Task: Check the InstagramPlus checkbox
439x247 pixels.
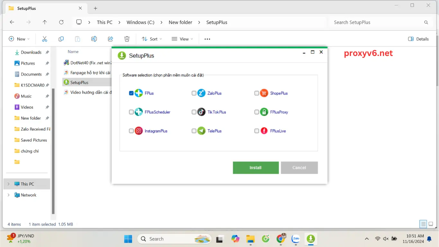Action: click(131, 131)
